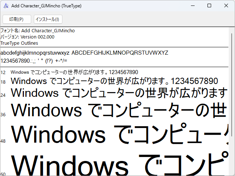Click the 'フォント名: Add Character_GJMincho' line
235x176 pixels.
[x=37, y=31]
